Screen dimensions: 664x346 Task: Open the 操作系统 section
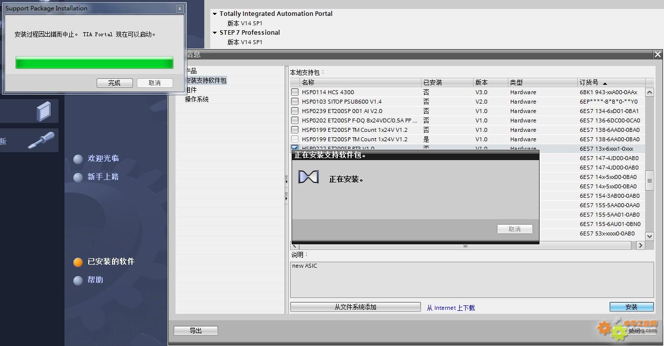tap(197, 99)
